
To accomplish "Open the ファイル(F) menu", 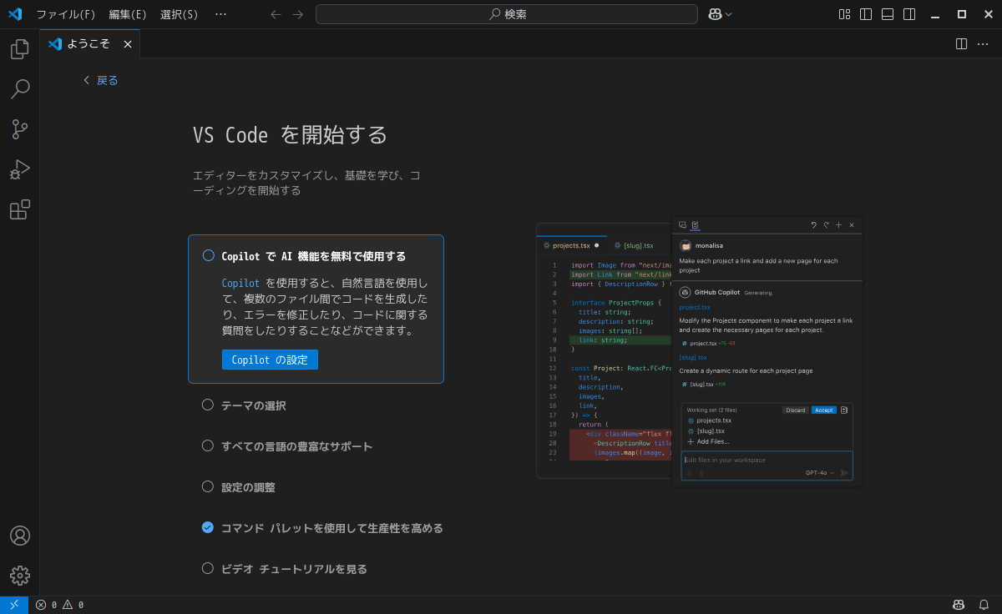I will click(x=65, y=14).
